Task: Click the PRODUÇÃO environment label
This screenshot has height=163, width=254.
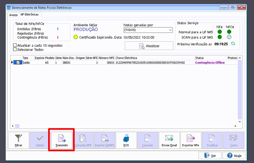Action: (x=85, y=29)
